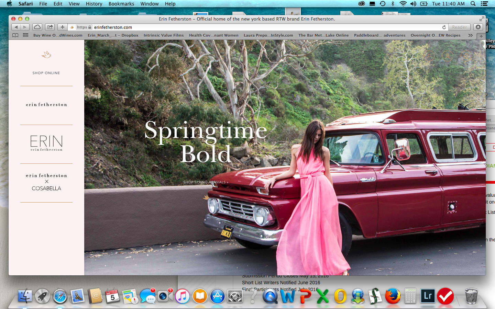495x309 pixels.
Task: Launch Firefox from the Dock
Action: tap(393, 296)
